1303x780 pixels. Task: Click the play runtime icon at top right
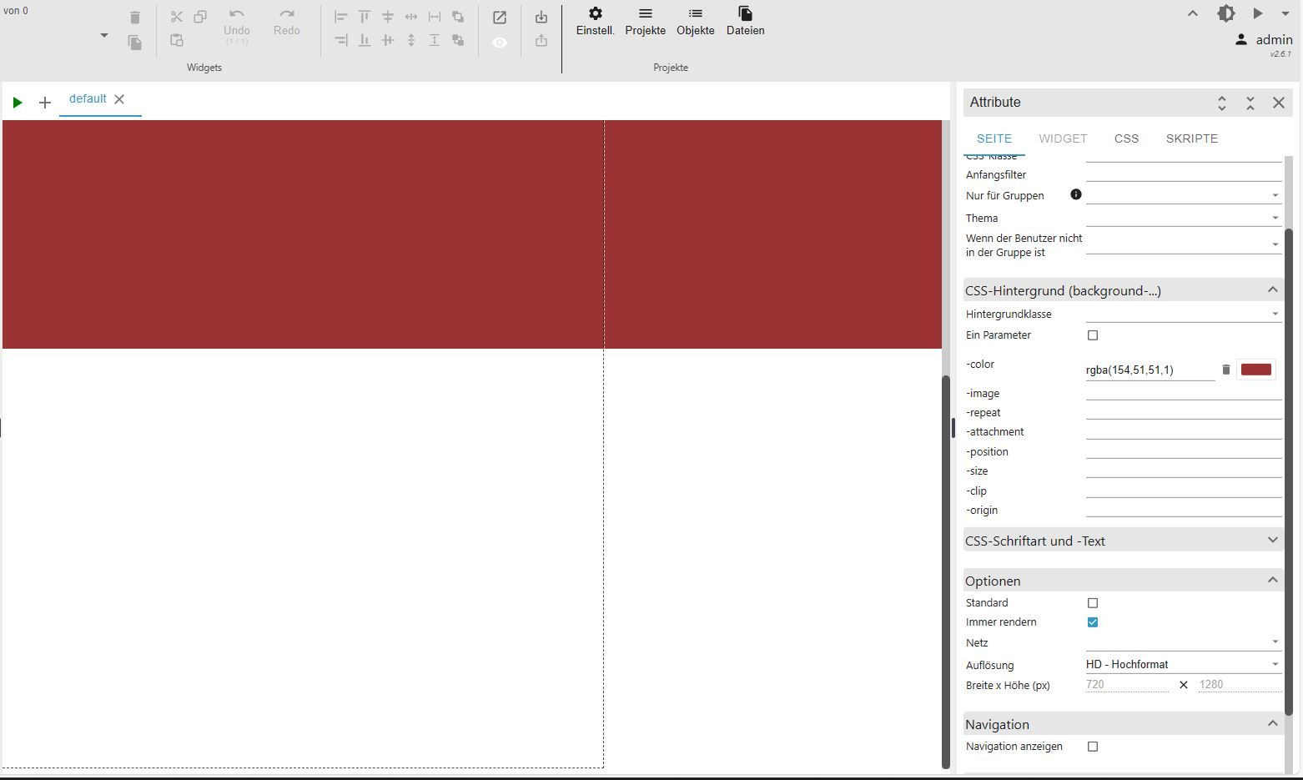1257,13
